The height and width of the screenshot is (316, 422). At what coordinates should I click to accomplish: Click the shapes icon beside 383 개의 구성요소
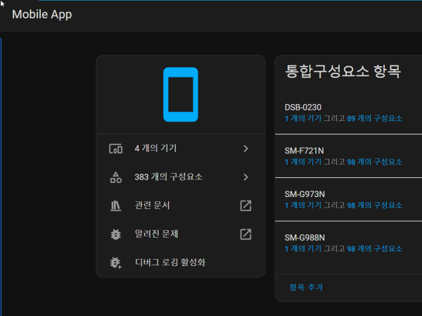click(116, 177)
